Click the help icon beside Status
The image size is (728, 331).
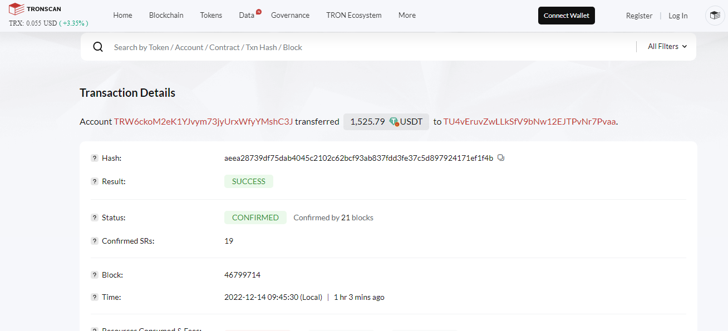[95, 218]
